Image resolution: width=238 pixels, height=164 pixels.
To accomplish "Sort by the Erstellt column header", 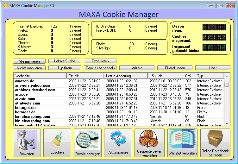I will pos(85,76).
